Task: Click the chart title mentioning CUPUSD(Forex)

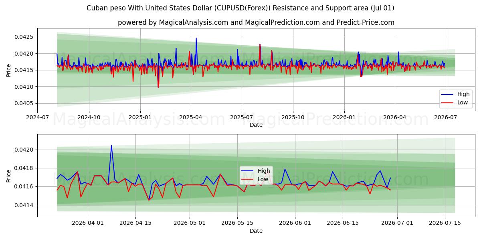Action: tap(240, 8)
